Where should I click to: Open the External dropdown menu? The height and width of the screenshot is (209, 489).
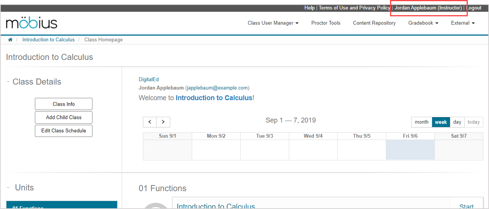coord(462,23)
